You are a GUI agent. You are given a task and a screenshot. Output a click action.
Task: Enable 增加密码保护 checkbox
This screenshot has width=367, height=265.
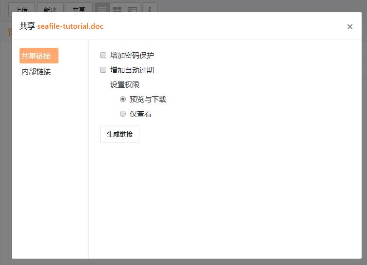pos(103,55)
